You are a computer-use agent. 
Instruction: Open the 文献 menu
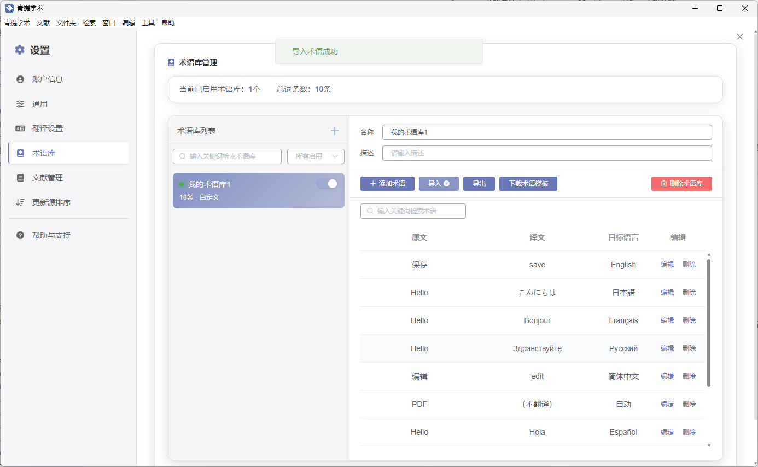43,23
